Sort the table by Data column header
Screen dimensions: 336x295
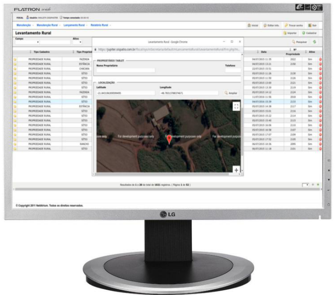point(264,52)
